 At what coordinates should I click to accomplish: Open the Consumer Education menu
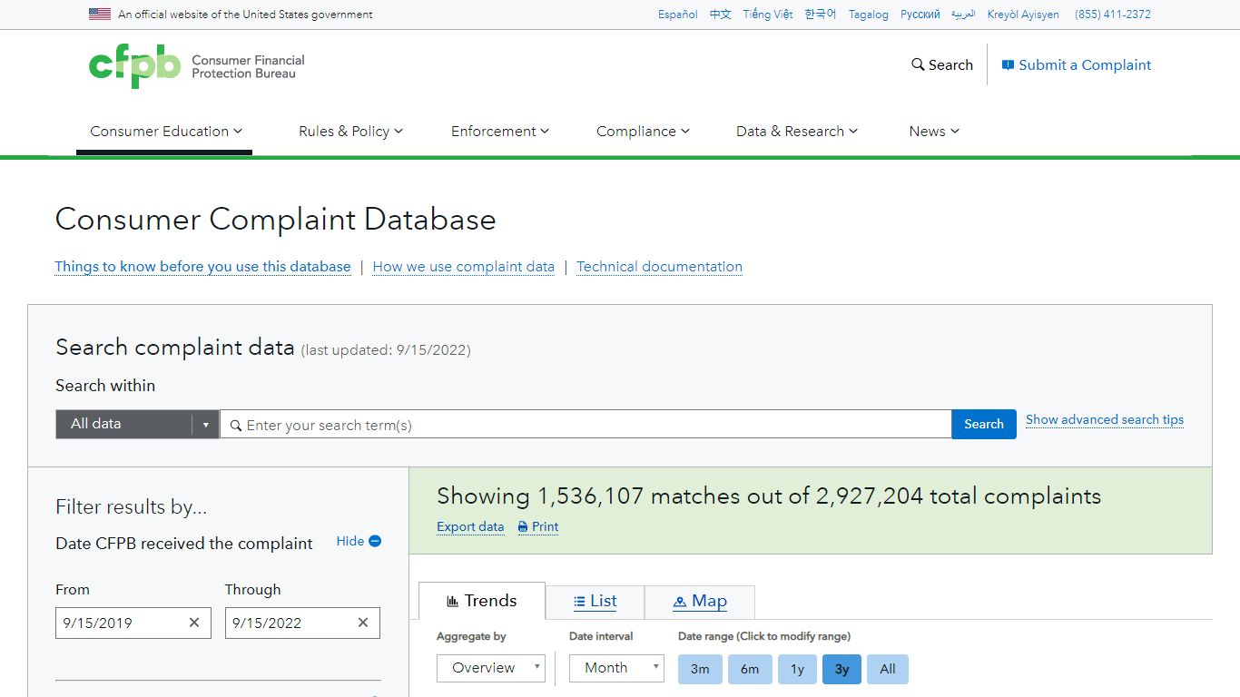tap(166, 132)
